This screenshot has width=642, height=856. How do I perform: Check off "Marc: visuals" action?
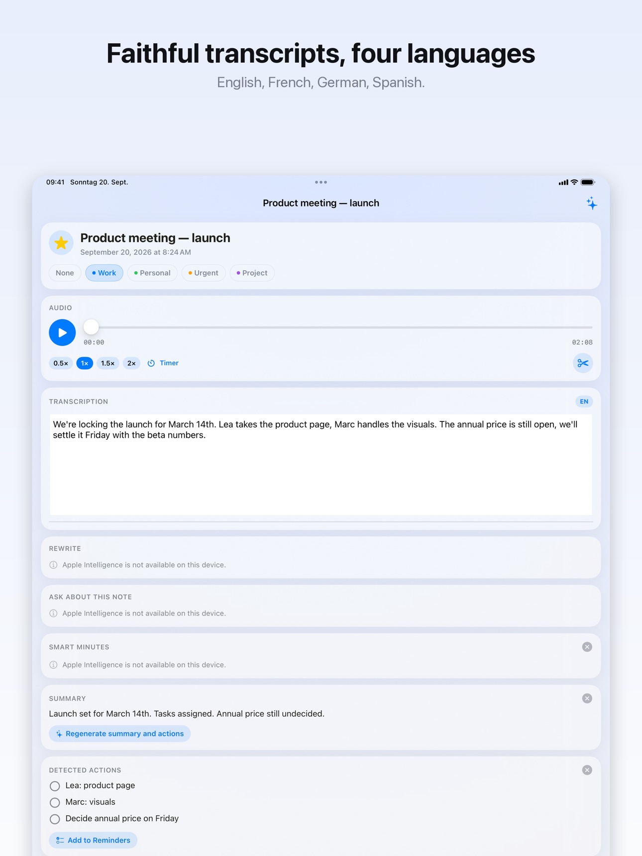pos(55,802)
